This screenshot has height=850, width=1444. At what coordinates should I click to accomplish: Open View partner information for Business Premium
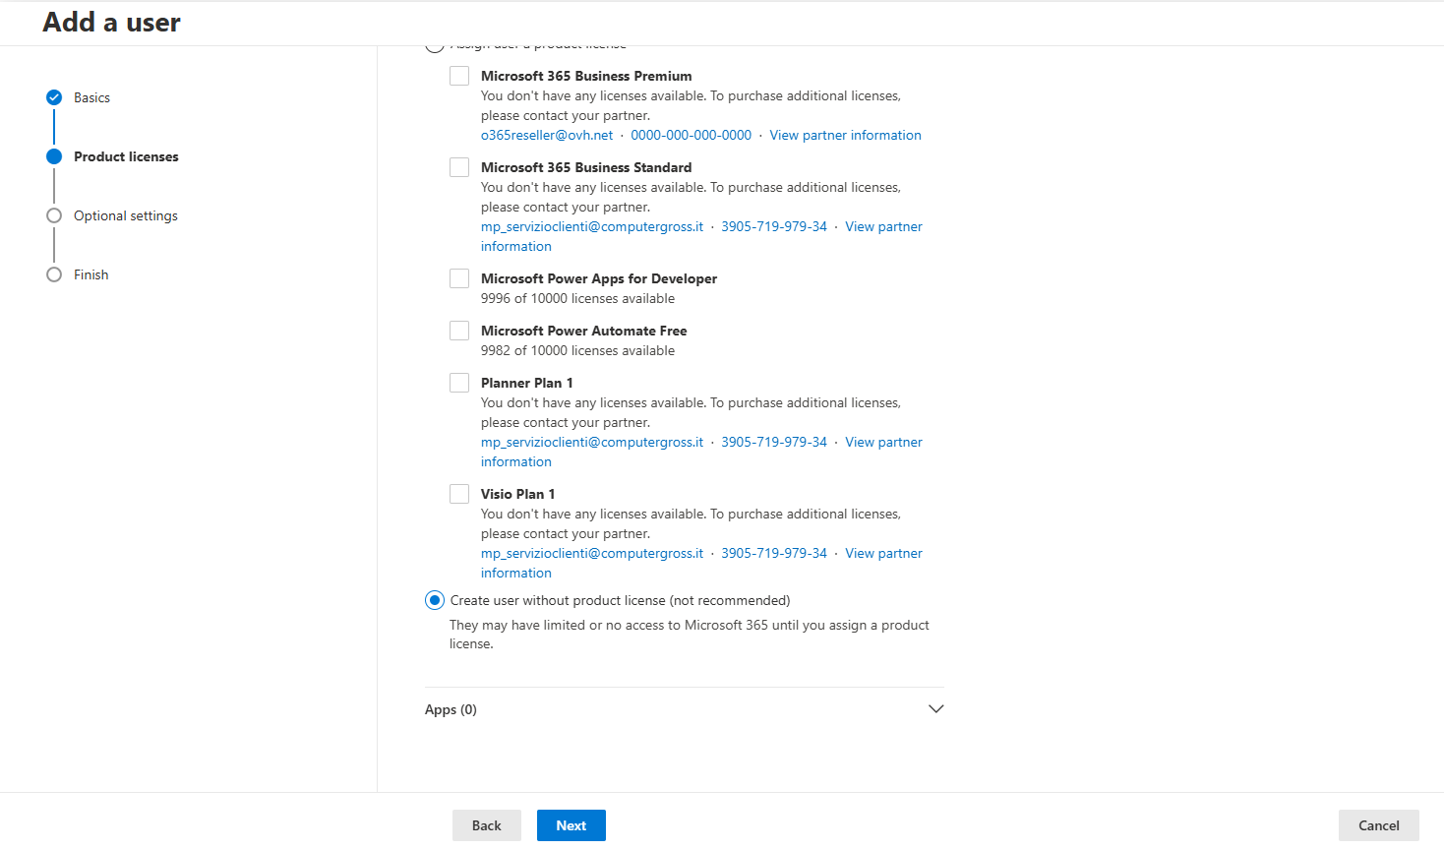(x=845, y=135)
